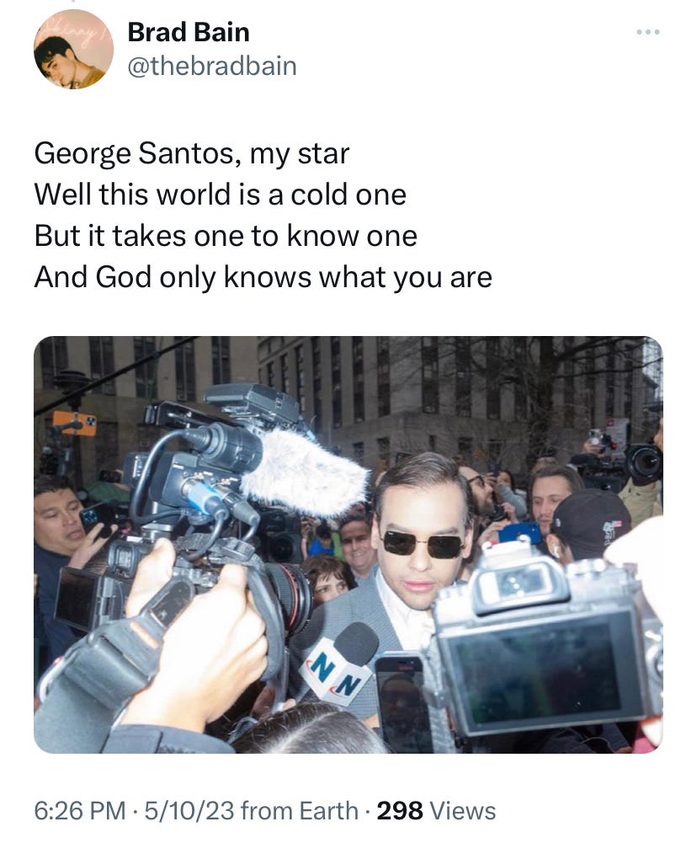Click the @thebradbain handle
This screenshot has height=843, width=697.
coord(212,67)
